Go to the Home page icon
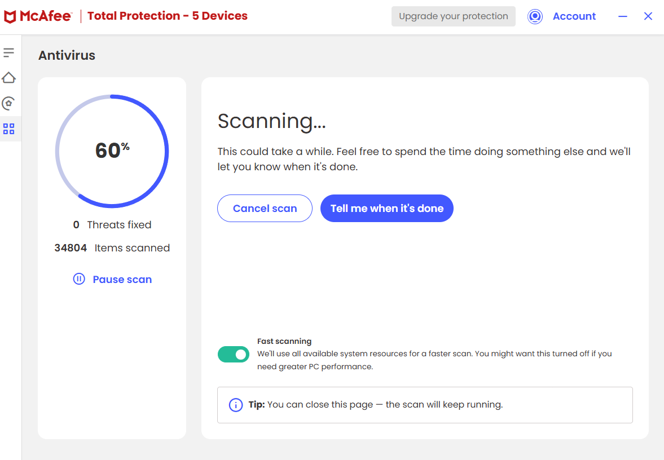 click(x=8, y=78)
